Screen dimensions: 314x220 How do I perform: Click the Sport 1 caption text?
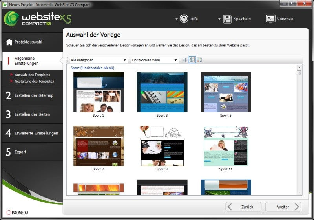(x=98, y=115)
